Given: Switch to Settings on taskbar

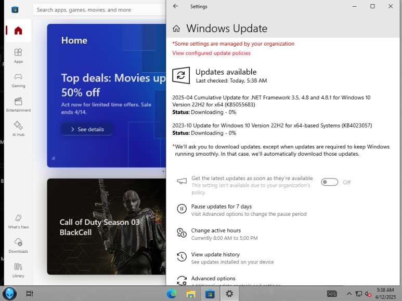Looking at the screenshot, I should (229, 294).
